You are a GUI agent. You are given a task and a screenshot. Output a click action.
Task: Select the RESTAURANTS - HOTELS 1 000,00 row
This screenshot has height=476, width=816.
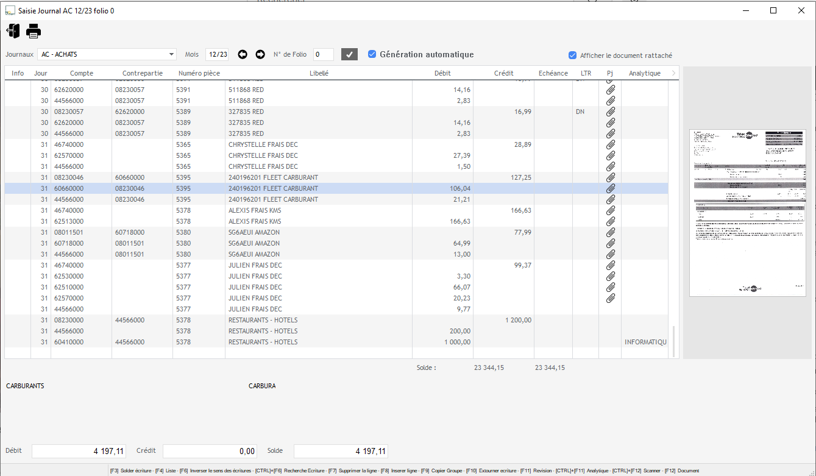336,342
